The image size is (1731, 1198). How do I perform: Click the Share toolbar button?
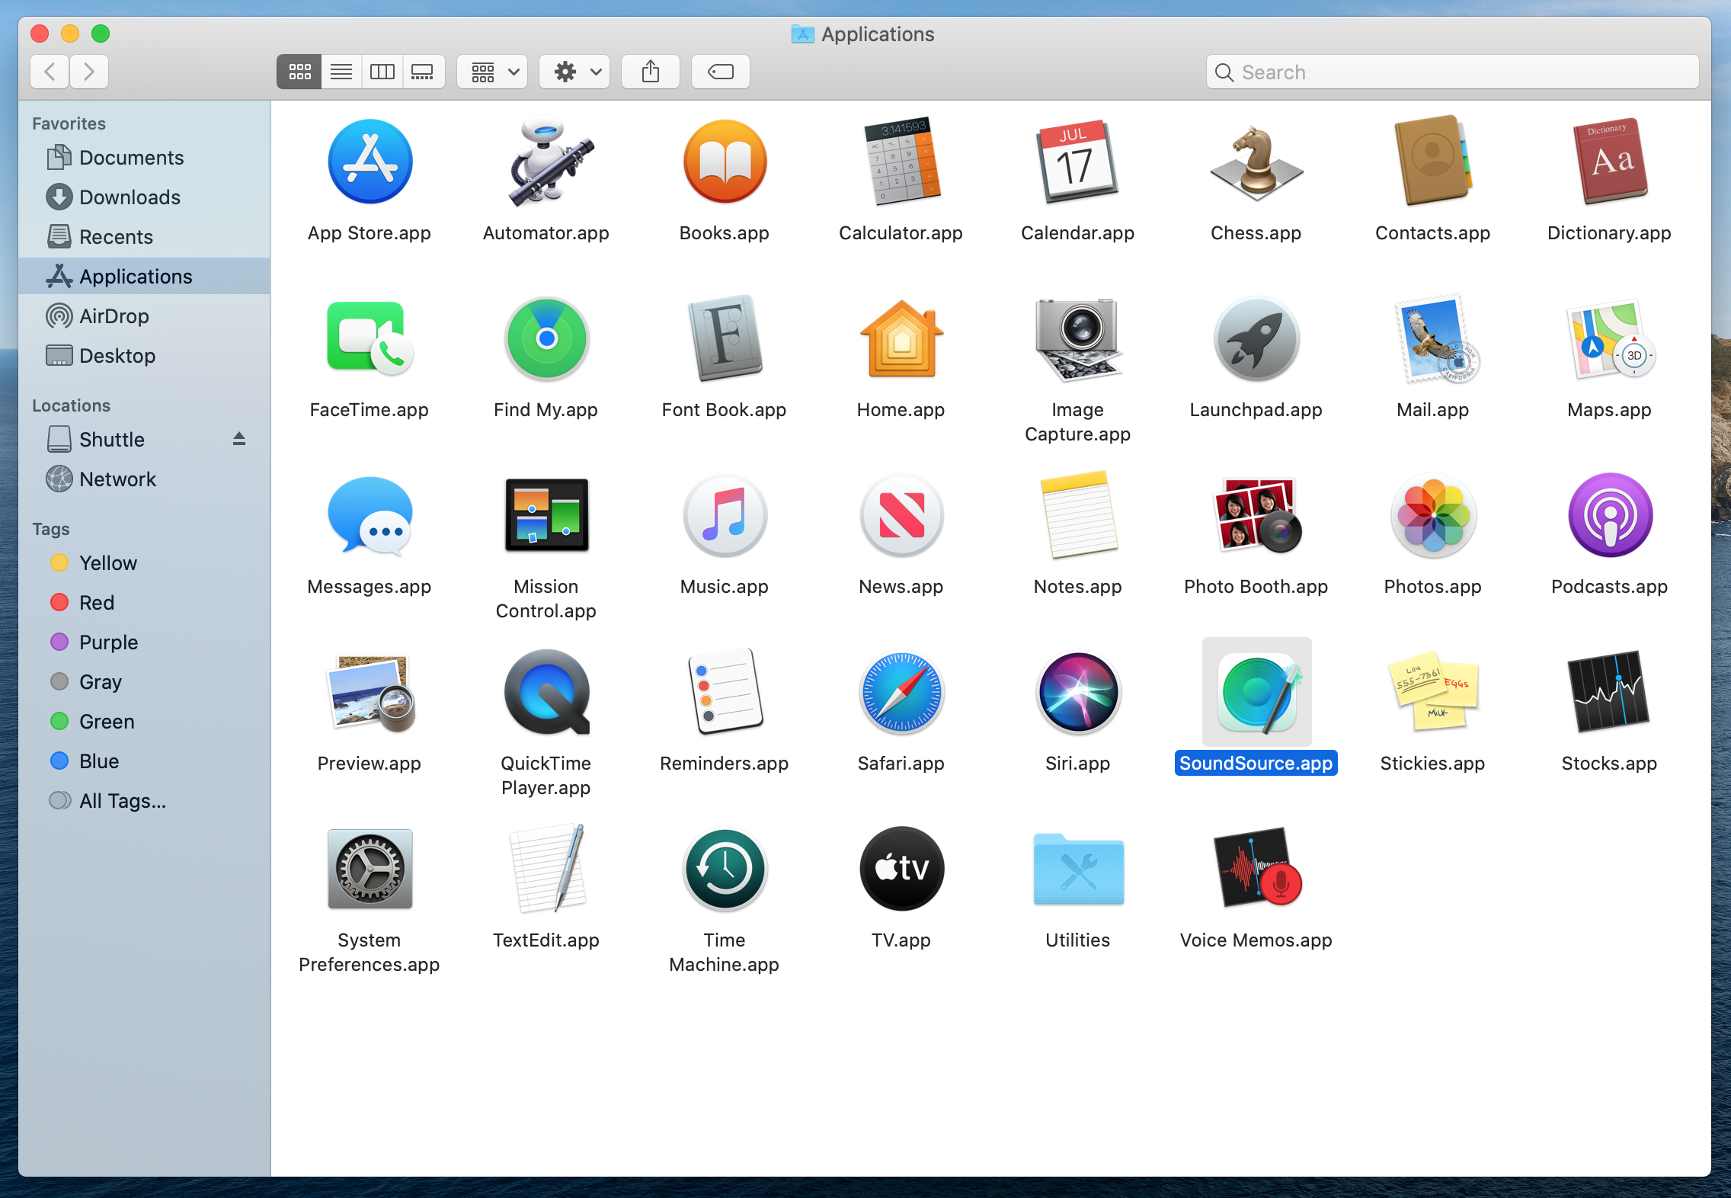coord(651,72)
